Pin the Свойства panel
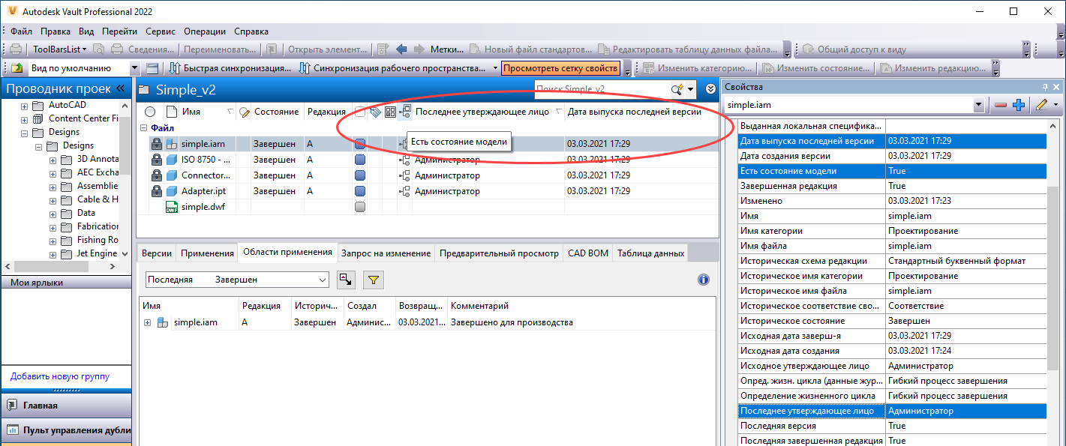Viewport: 1066px width, 446px height. (1044, 87)
